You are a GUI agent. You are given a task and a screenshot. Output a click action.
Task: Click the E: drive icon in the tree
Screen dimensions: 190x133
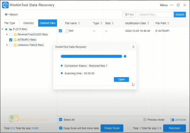point(11,29)
